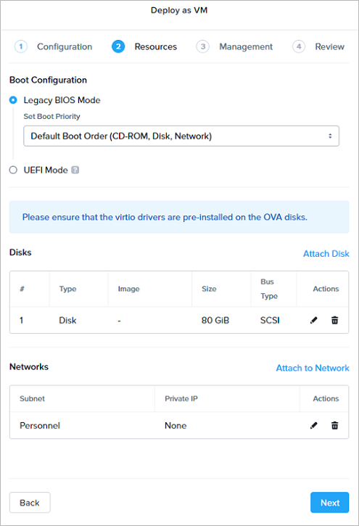Delete the 80 GiB SCSI disk
The image size is (359, 526).
pyautogui.click(x=334, y=321)
